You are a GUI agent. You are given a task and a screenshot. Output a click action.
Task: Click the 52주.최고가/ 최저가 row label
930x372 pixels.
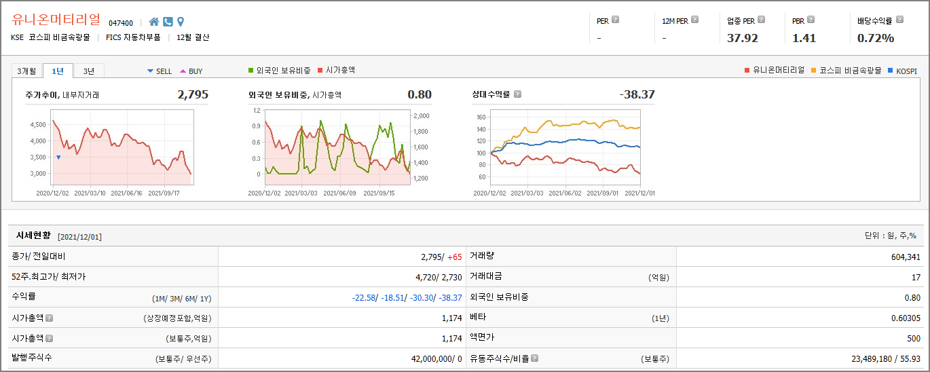coord(49,277)
